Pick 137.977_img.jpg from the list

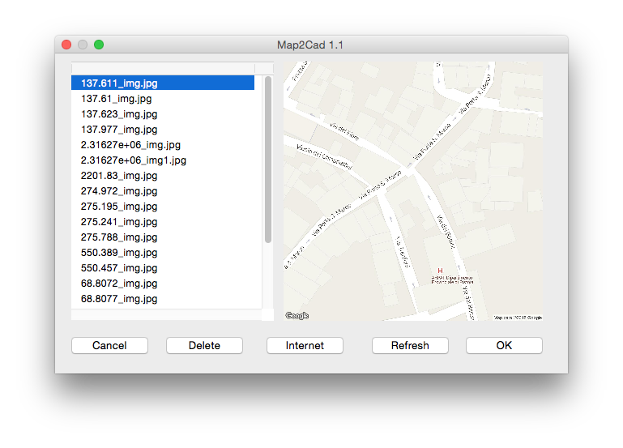pyautogui.click(x=163, y=130)
